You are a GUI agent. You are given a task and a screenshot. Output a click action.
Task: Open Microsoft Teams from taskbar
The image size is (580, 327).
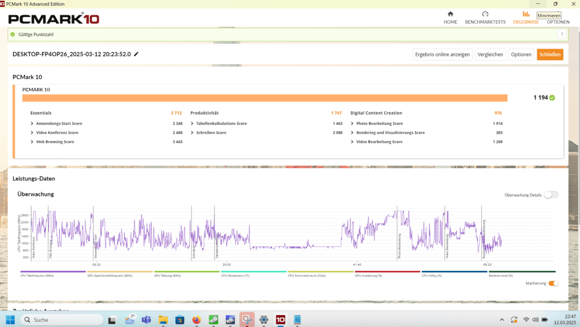pos(146,320)
